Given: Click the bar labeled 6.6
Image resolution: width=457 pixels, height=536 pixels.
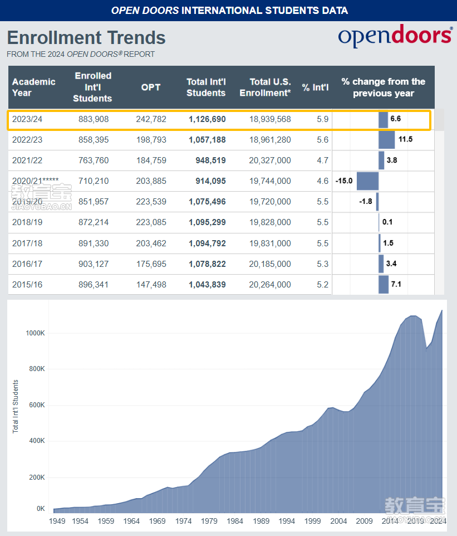Looking at the screenshot, I should coord(383,120).
